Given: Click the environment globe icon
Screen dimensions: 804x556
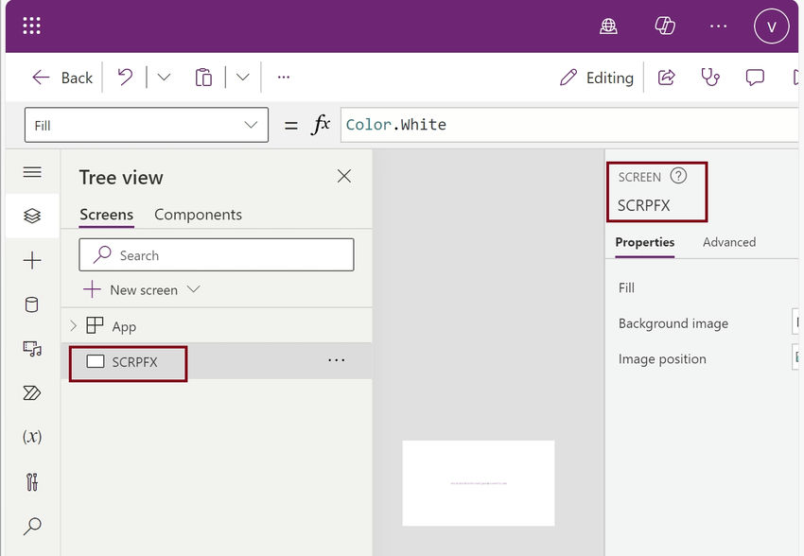Looking at the screenshot, I should click(x=608, y=26).
